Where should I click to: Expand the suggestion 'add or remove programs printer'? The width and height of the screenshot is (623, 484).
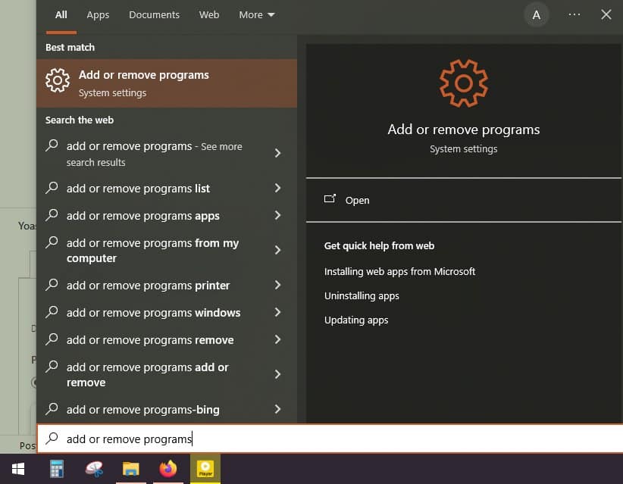277,286
